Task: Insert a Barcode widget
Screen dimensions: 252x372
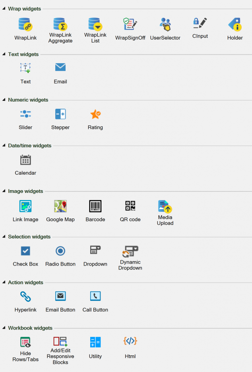Action: 95,206
